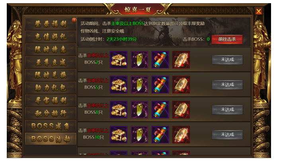
Task: Click ribbon scroll icon in BOSS5只 row
Action: 160,85
